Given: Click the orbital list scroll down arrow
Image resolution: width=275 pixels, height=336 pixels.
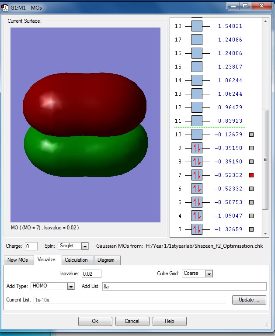Looking at the screenshot, I should pyautogui.click(x=265, y=234).
